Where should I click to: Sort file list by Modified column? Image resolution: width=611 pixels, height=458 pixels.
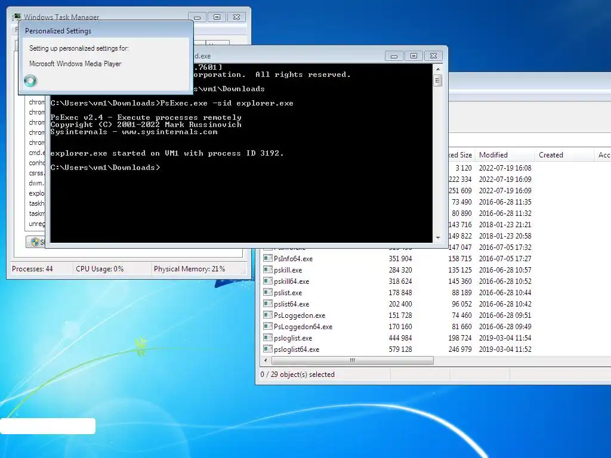(x=505, y=154)
